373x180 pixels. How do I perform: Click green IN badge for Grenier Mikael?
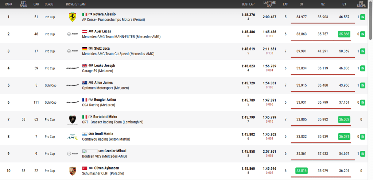(363, 154)
